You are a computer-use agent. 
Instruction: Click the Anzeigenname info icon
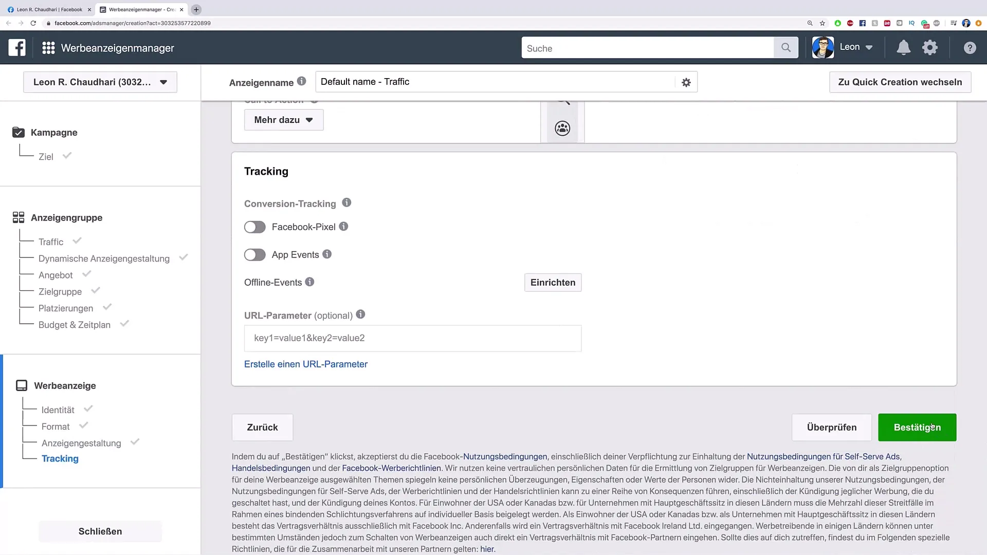click(x=302, y=81)
